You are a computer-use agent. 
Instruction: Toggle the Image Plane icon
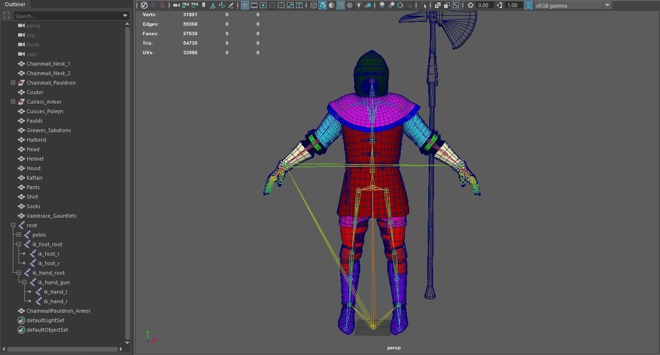(x=213, y=5)
